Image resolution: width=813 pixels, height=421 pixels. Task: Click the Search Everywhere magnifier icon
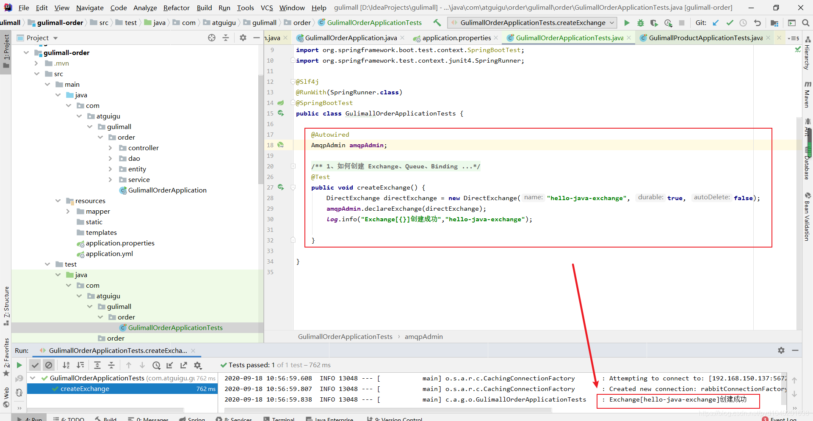tap(805, 23)
